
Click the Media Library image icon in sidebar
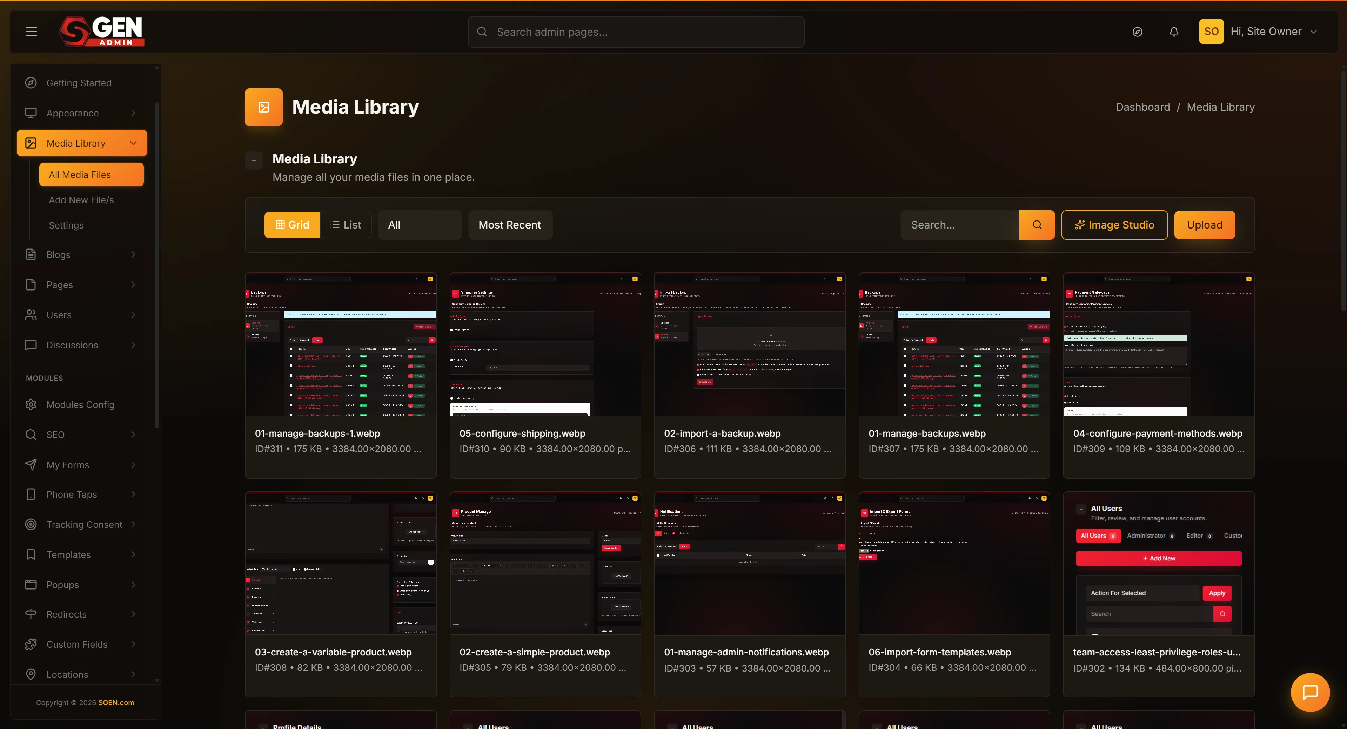pyautogui.click(x=31, y=143)
